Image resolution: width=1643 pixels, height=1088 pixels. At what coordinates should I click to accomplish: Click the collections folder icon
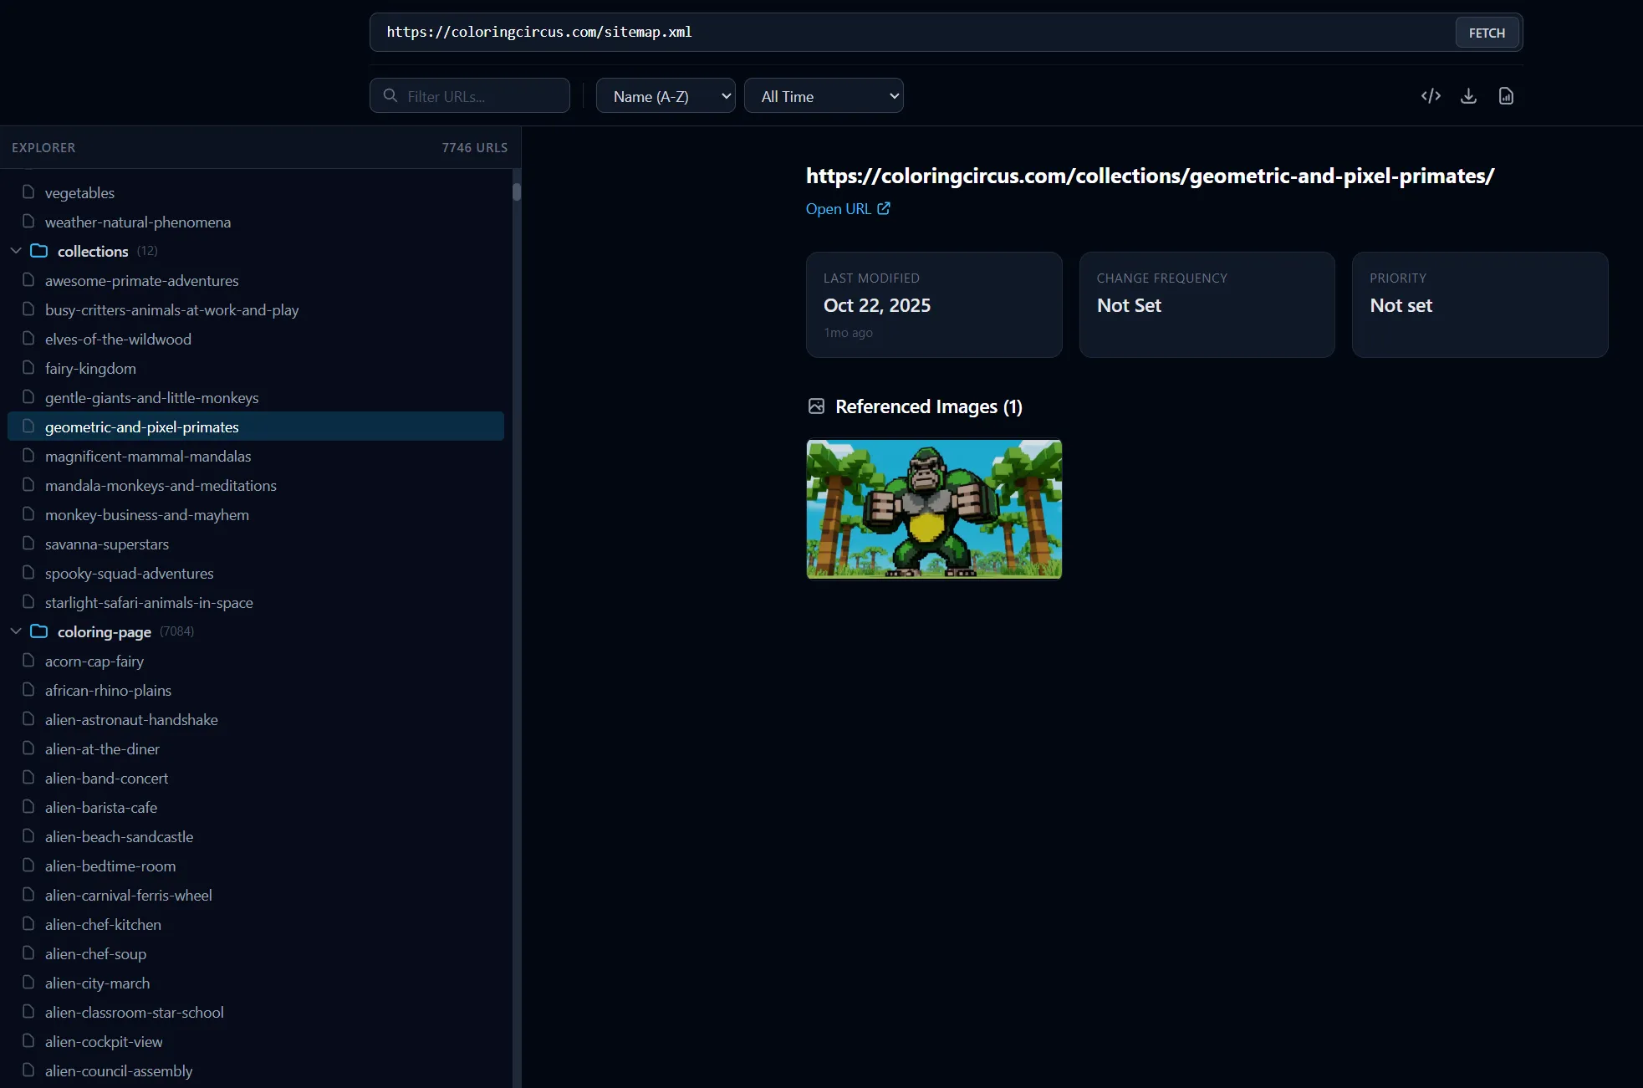(x=38, y=251)
